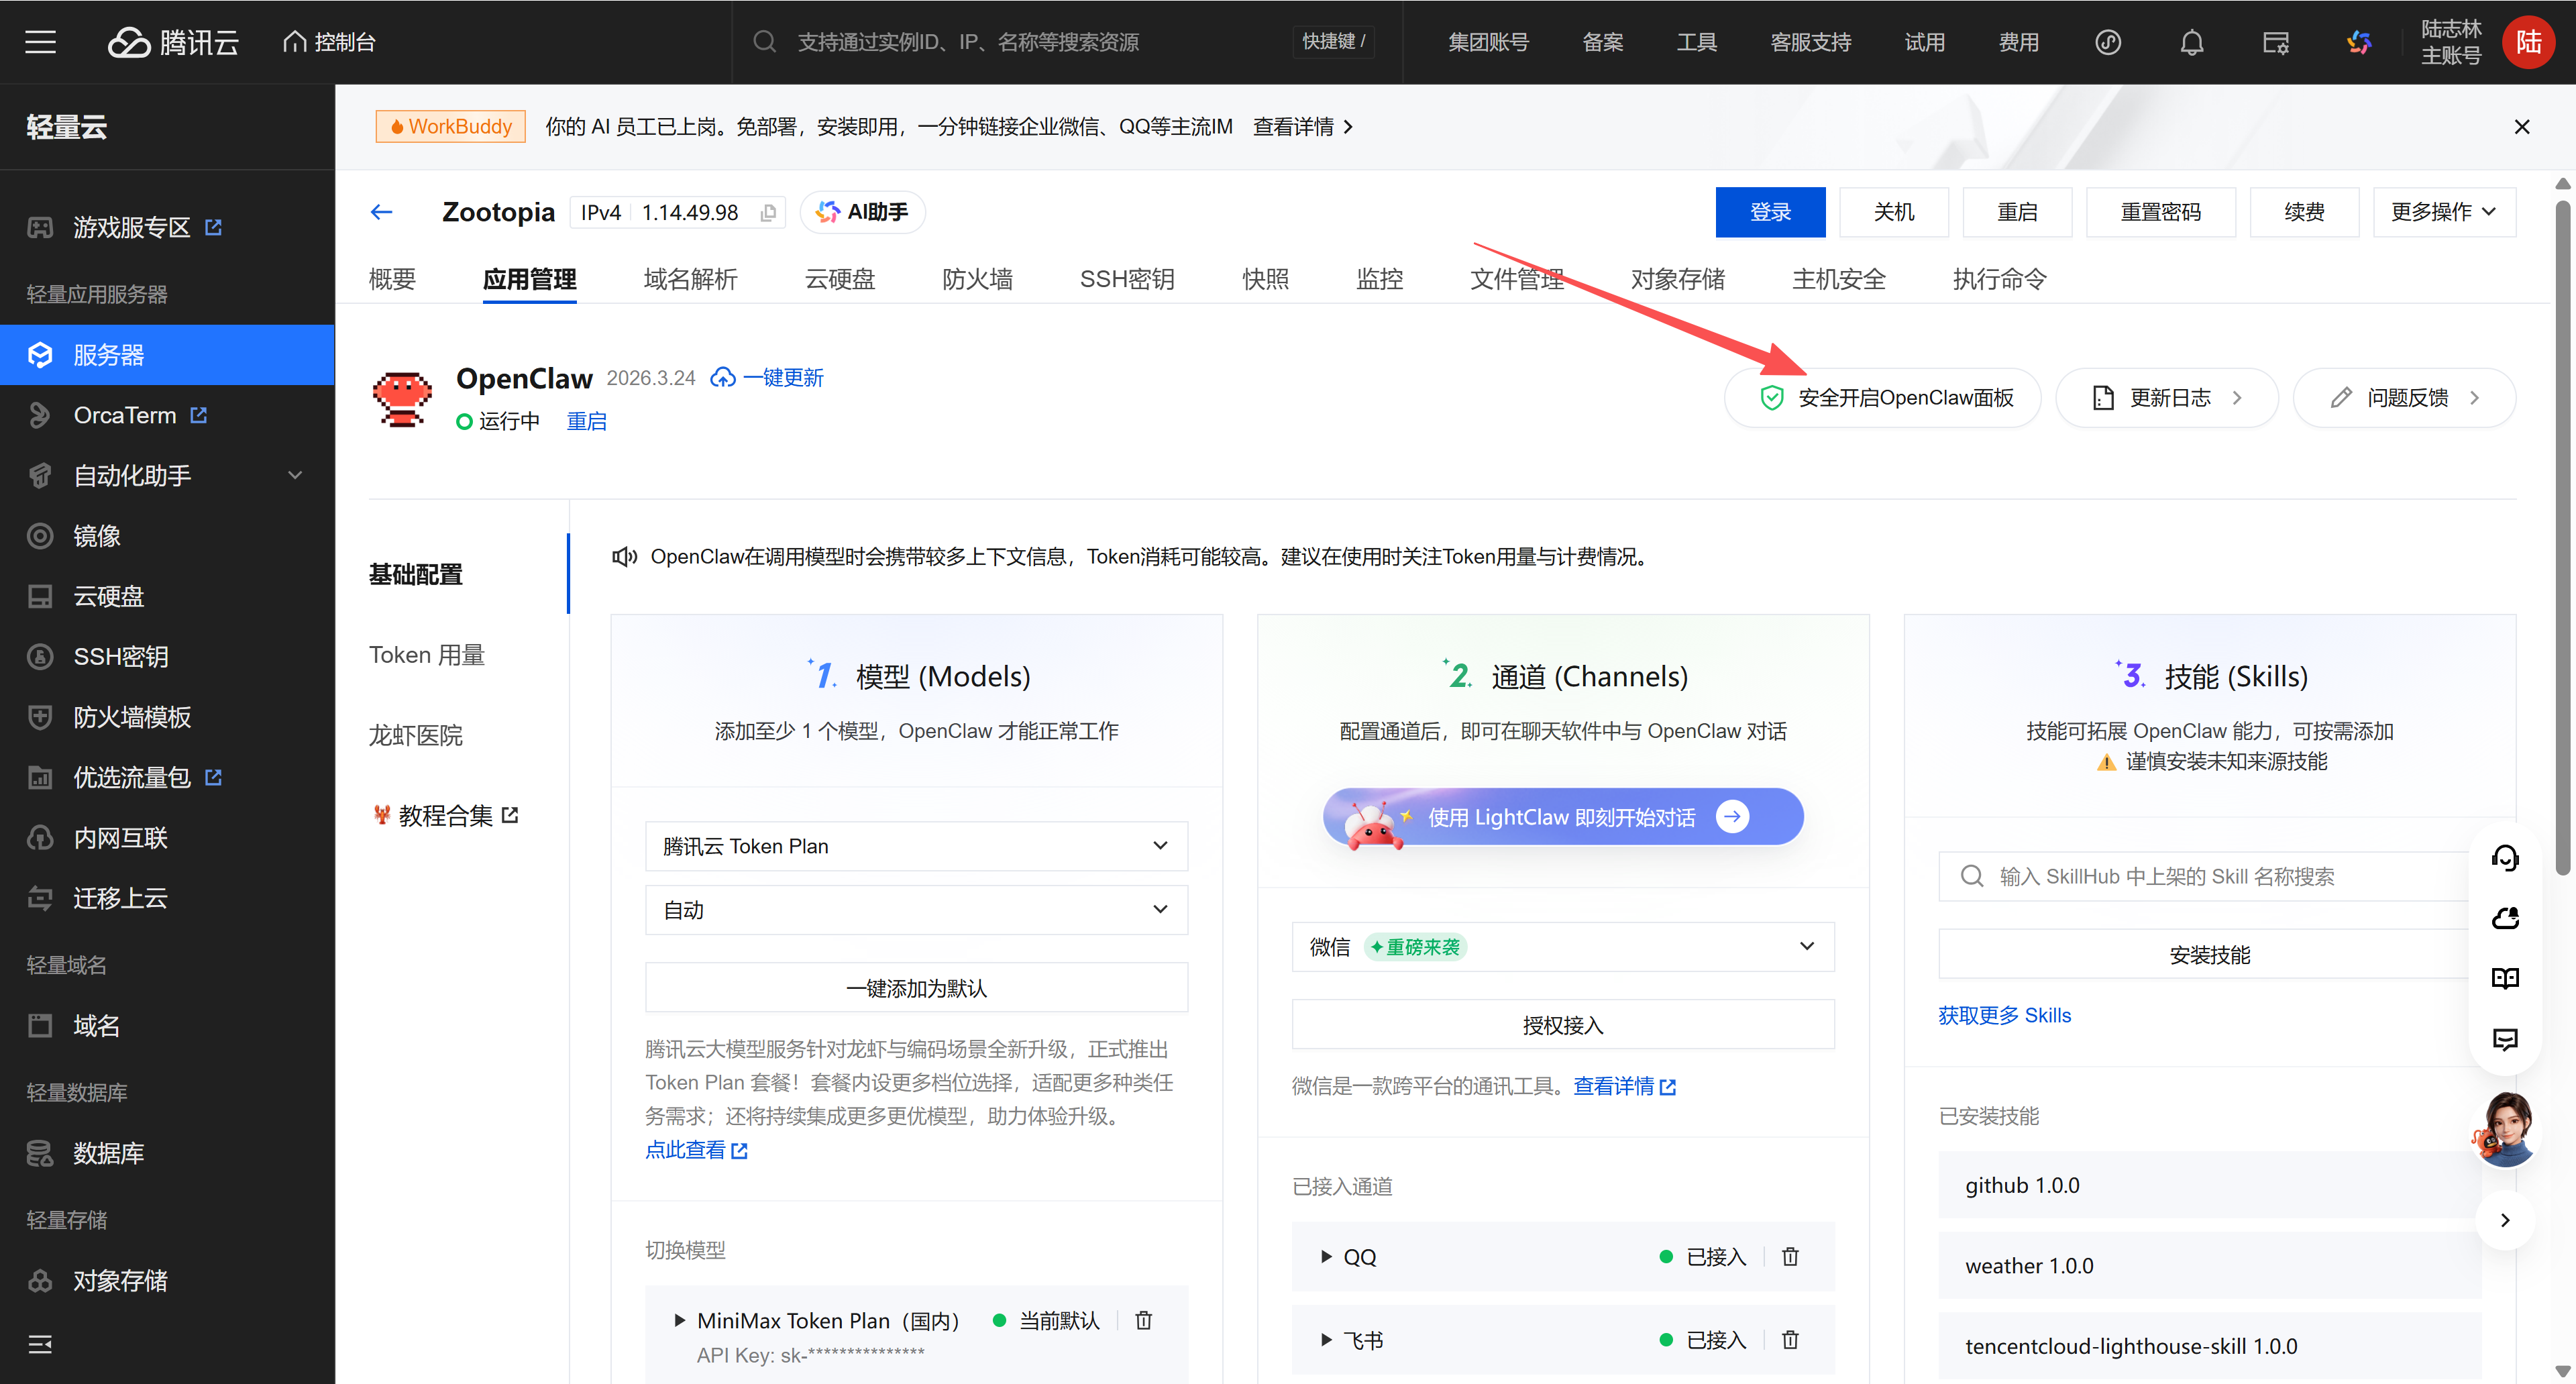The width and height of the screenshot is (2576, 1384).
Task: Click the 授权接入 button
Action: pyautogui.click(x=1563, y=1025)
